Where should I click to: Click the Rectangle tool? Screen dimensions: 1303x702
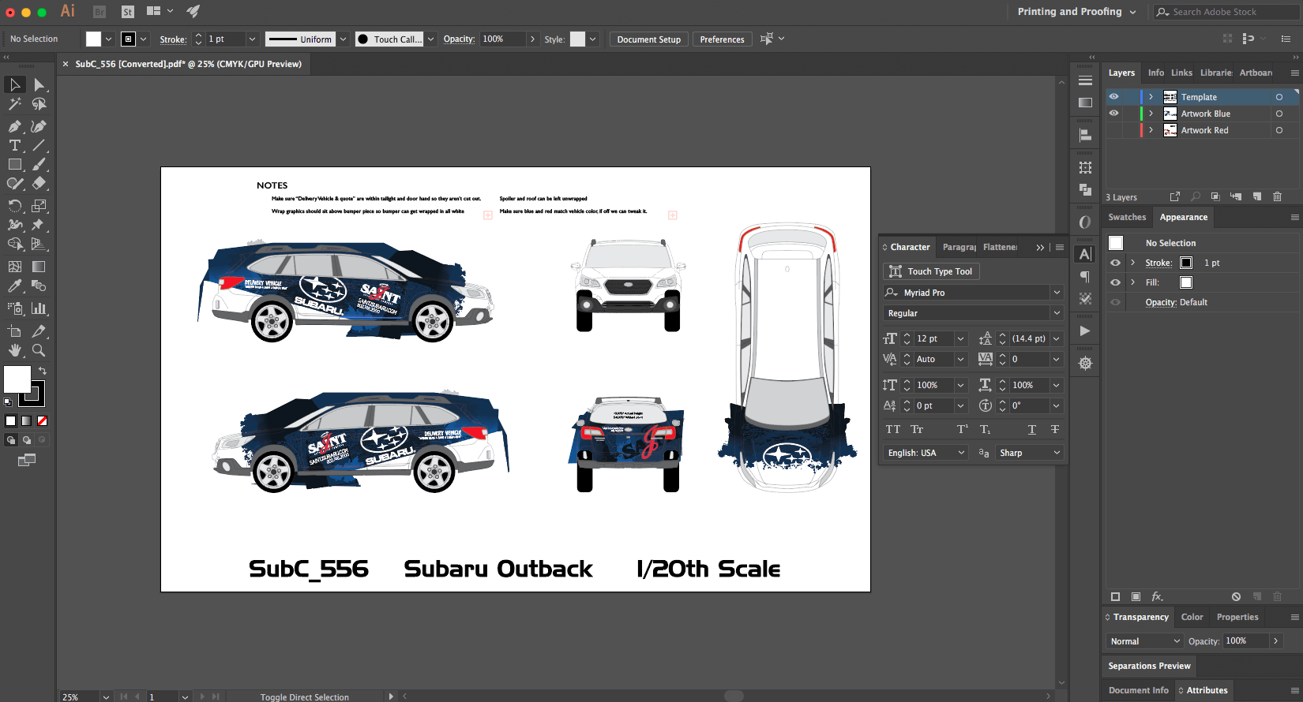14,164
